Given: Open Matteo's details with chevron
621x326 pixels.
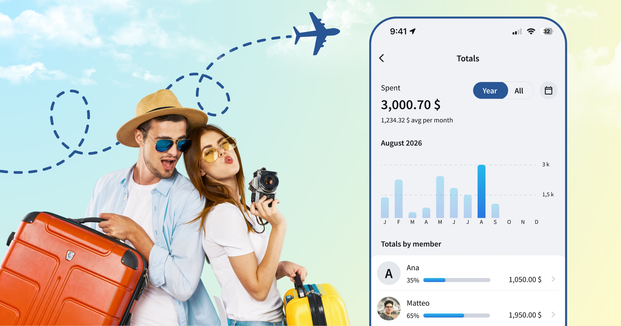Looking at the screenshot, I should [553, 315].
